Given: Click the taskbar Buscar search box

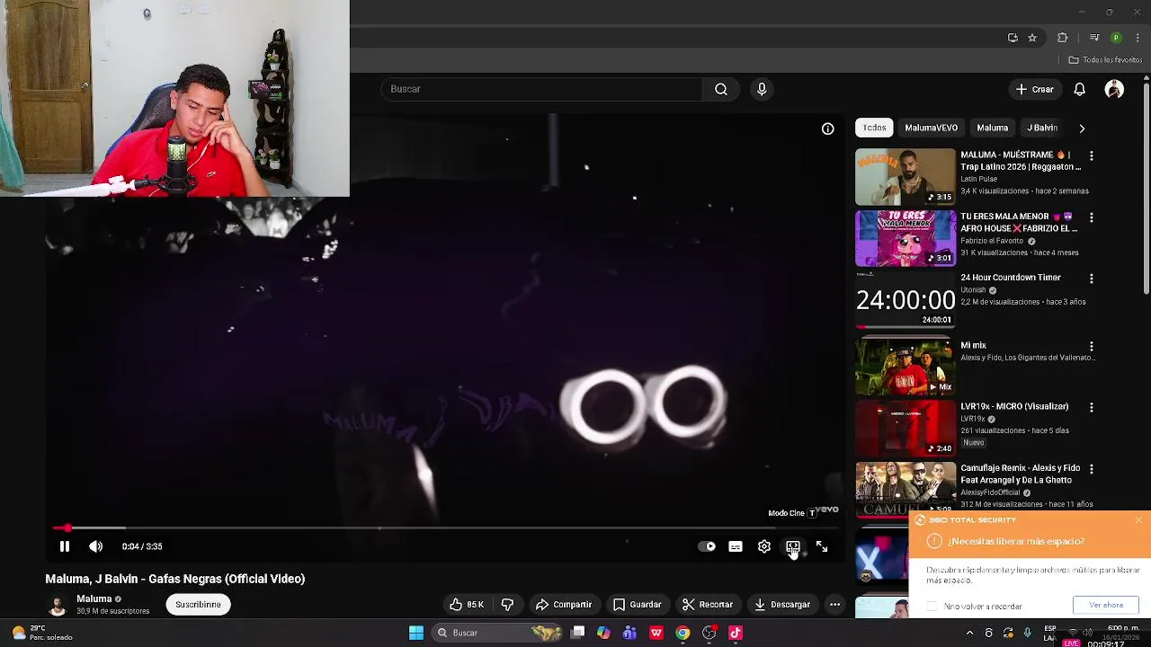Looking at the screenshot, I should coord(499,633).
